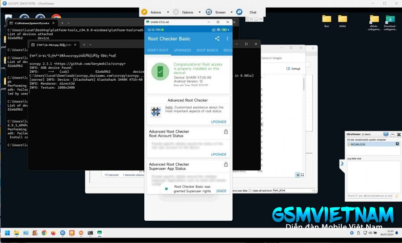Open the three-dot overflow menu in Root Checker
This screenshot has width=402, height=243.
coord(227,39)
